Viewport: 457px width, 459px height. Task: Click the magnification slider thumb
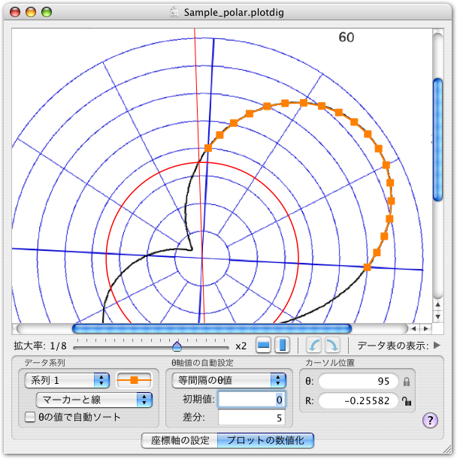pos(177,346)
